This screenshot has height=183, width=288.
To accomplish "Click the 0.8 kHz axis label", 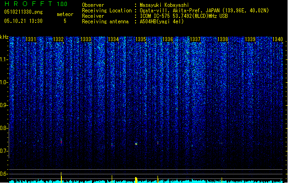I will click(4, 128).
